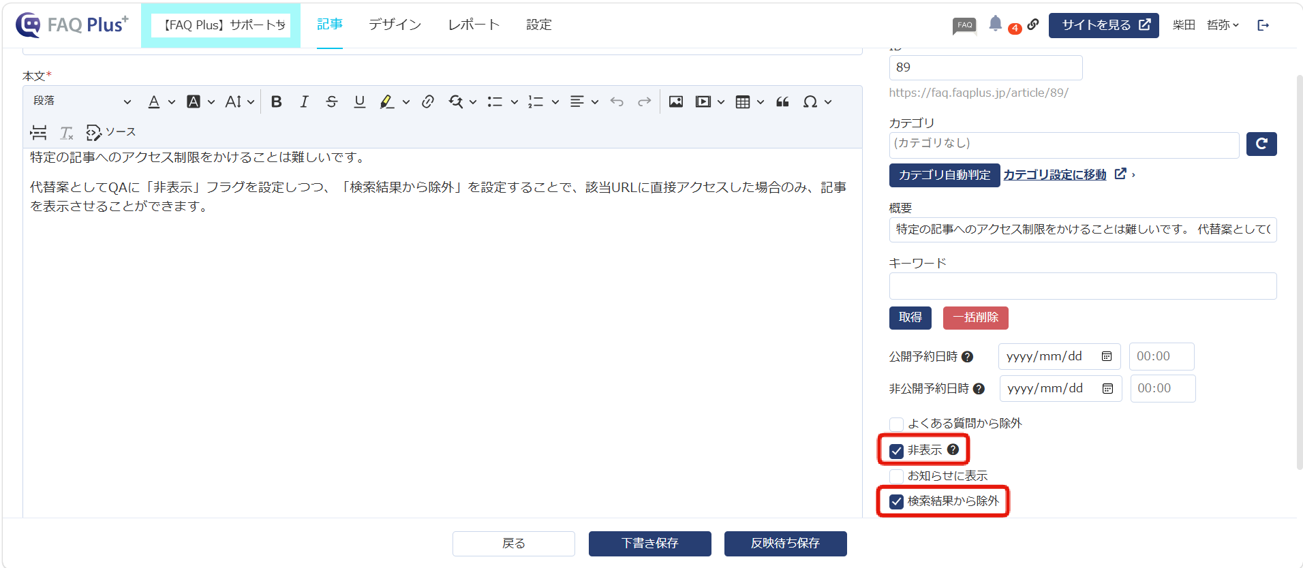Click the 非公開予約日時 time field
The image size is (1303, 568).
pyautogui.click(x=1163, y=389)
